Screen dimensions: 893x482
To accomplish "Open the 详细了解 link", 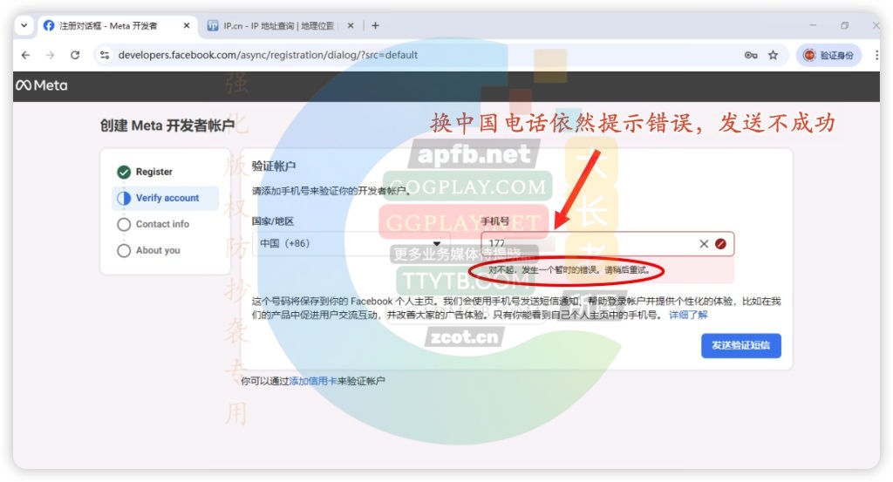I will pos(688,315).
